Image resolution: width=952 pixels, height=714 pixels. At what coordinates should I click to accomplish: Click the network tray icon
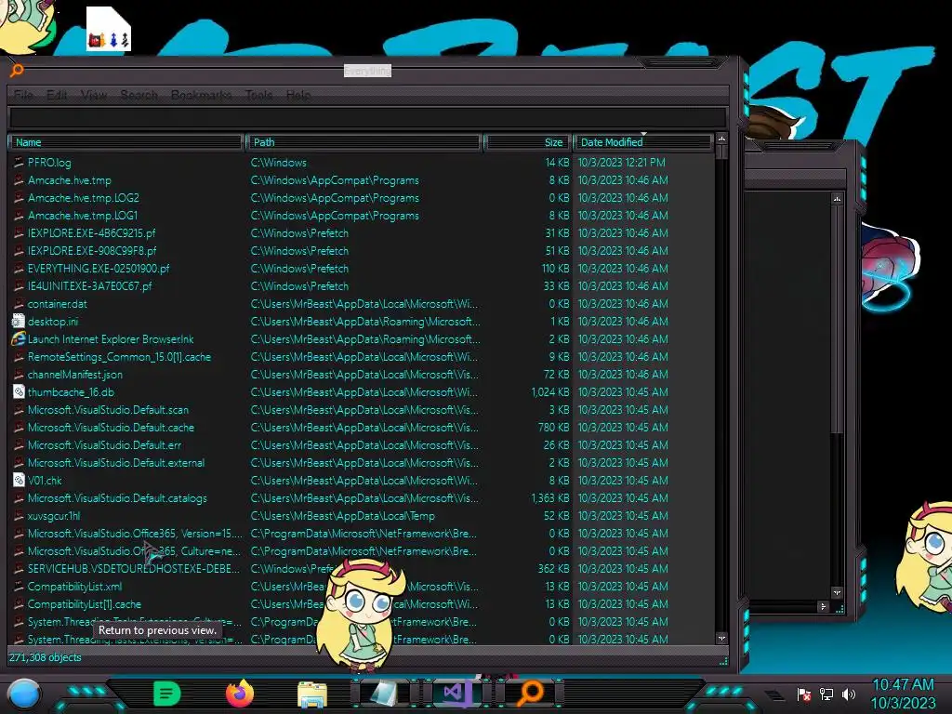(826, 694)
